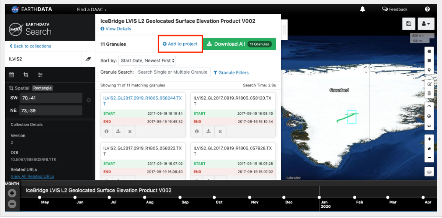Click the Greenland label on map
This screenshot has height=218, width=442.
click(339, 90)
